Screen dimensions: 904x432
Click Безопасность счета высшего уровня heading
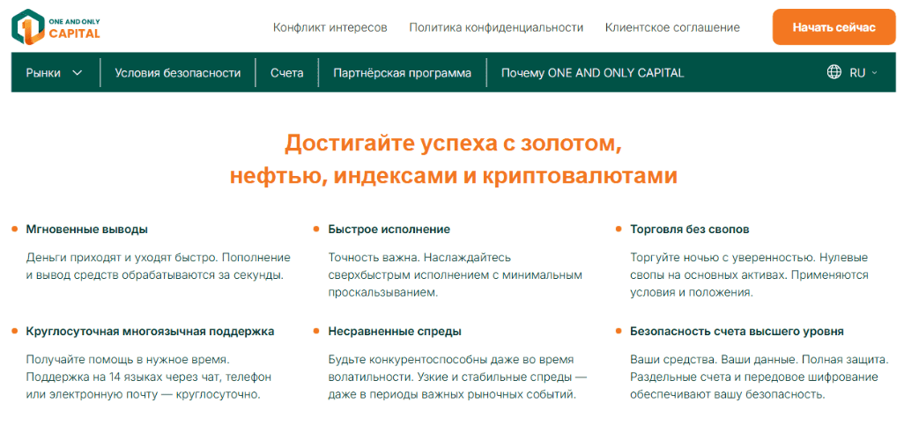coord(737,332)
